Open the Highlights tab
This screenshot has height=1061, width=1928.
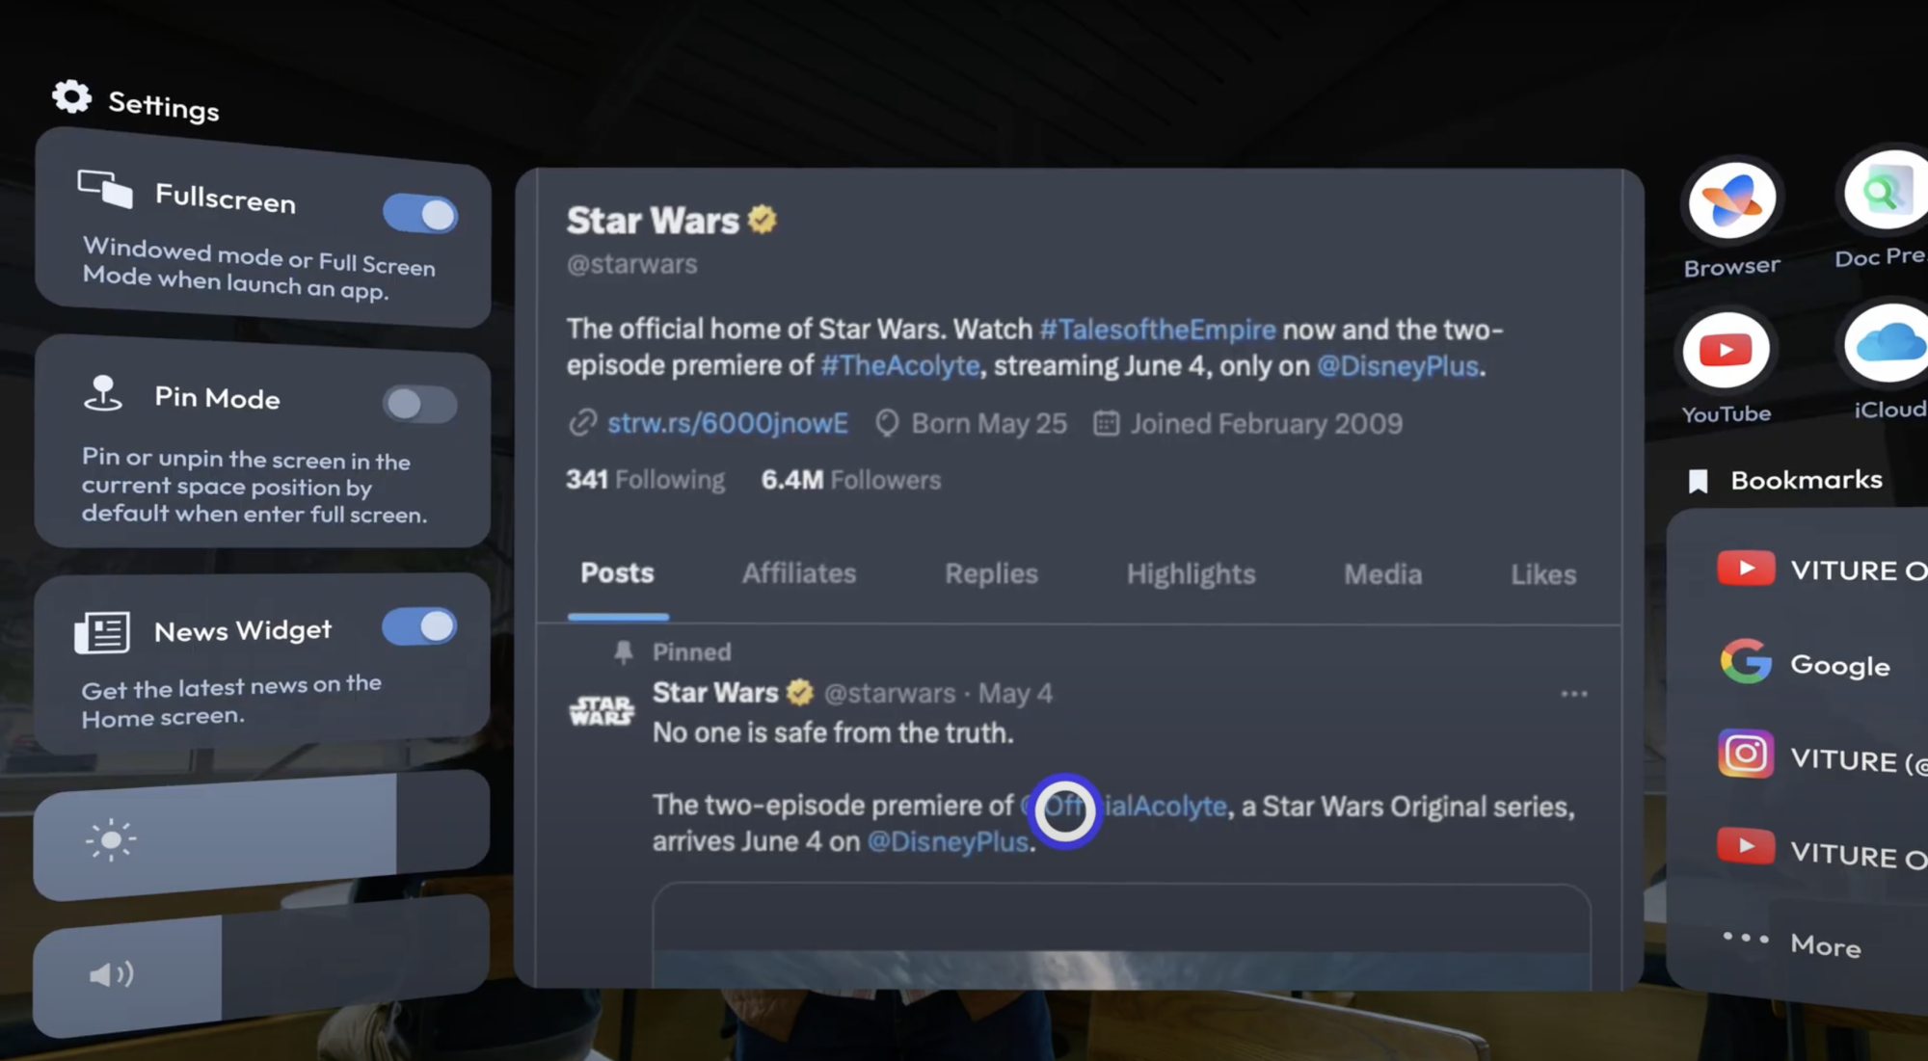pos(1191,575)
